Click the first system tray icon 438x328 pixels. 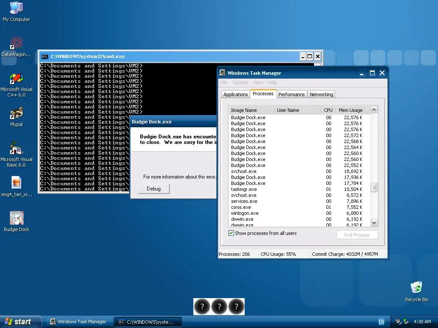click(398, 322)
